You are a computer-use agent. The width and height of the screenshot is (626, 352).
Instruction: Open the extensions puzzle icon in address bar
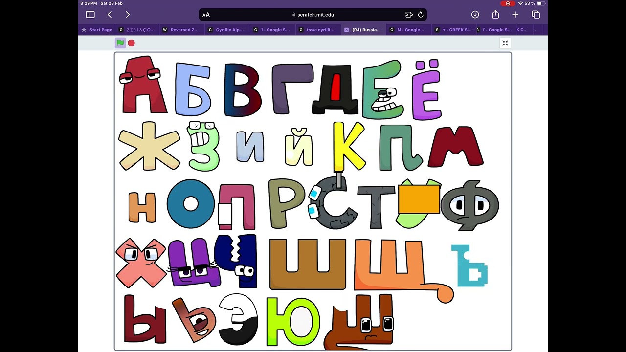coord(409,15)
